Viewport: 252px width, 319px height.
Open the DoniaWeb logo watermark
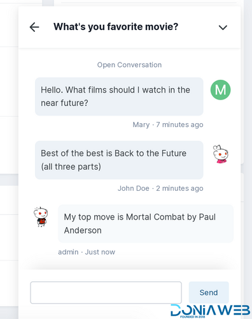click(x=211, y=311)
